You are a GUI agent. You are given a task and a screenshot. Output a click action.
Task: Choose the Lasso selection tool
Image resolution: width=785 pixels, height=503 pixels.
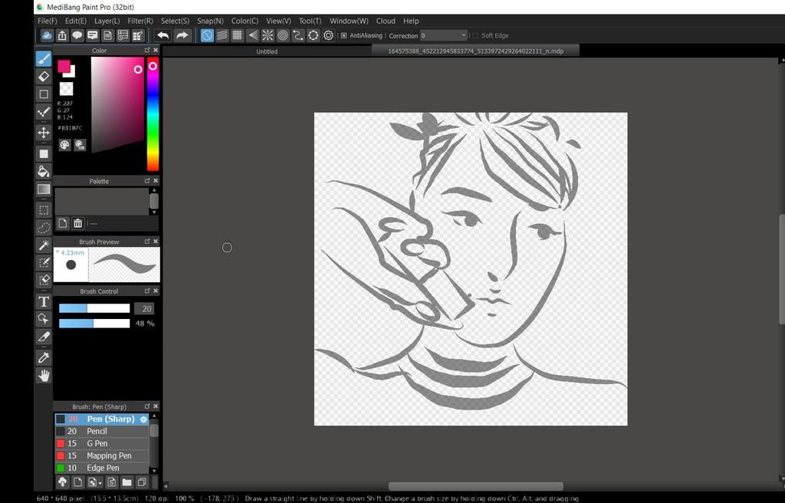click(44, 228)
